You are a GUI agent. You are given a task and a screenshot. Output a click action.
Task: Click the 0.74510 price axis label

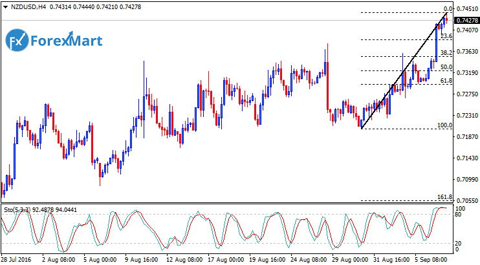click(466, 9)
